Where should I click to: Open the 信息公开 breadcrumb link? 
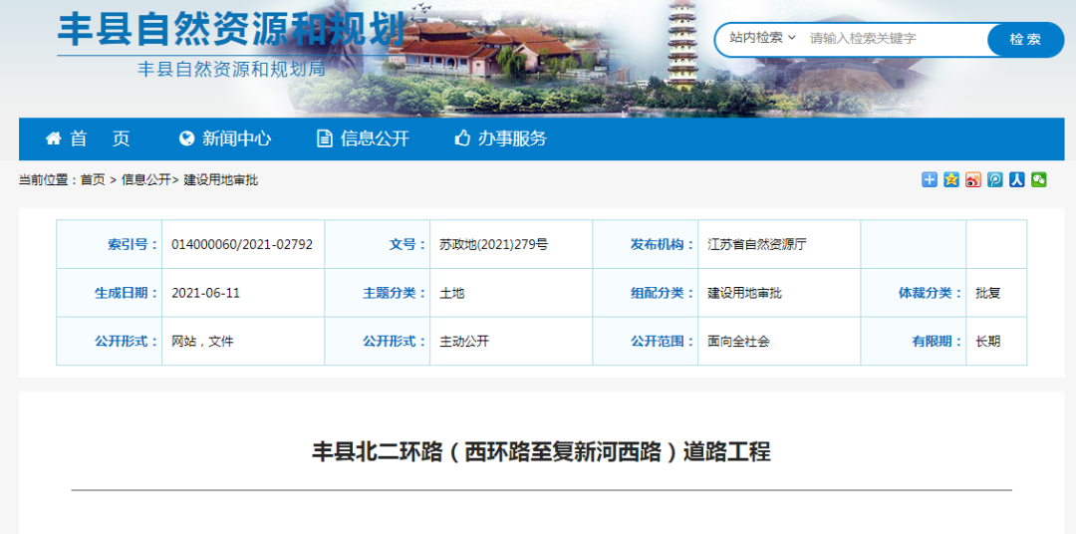pos(145,180)
